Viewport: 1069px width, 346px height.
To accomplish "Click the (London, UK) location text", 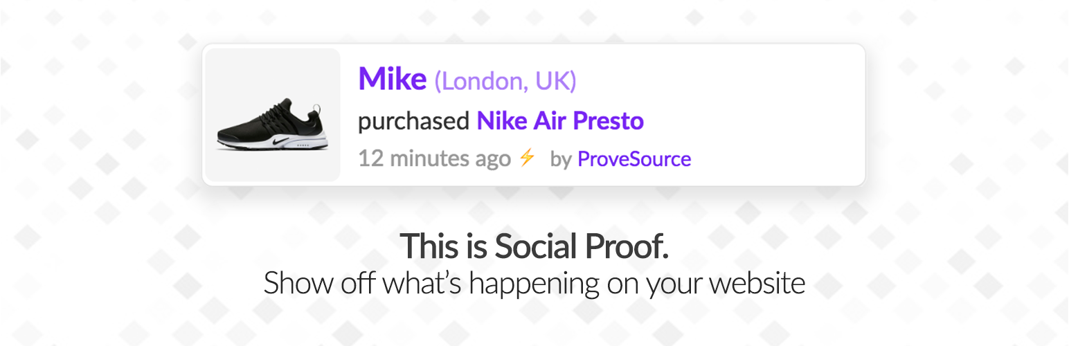I will point(505,81).
